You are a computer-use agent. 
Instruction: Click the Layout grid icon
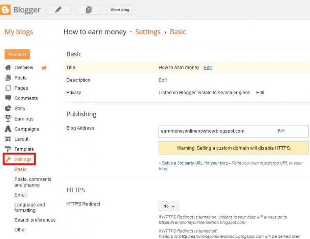pyautogui.click(x=8, y=139)
